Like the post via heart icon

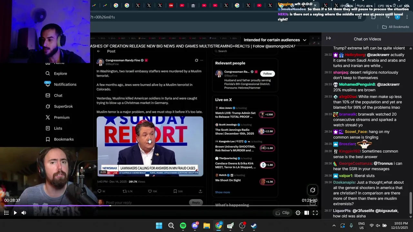tap(150, 191)
